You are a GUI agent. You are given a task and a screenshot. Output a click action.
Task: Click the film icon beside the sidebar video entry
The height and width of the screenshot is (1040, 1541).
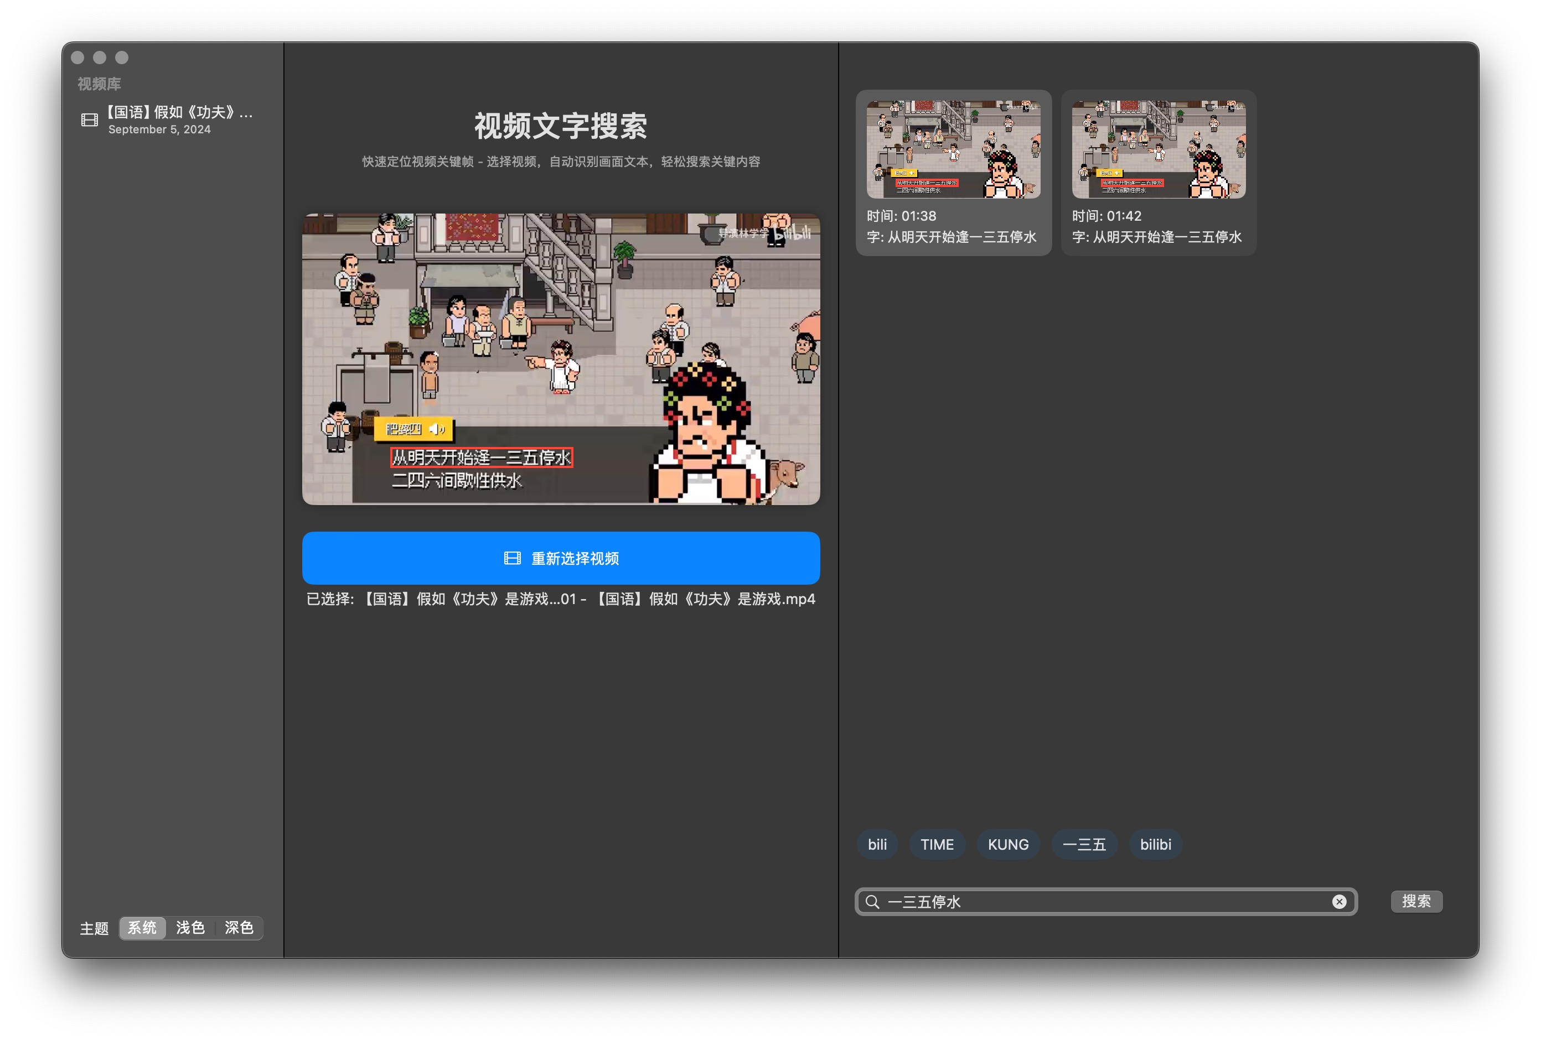point(89,120)
